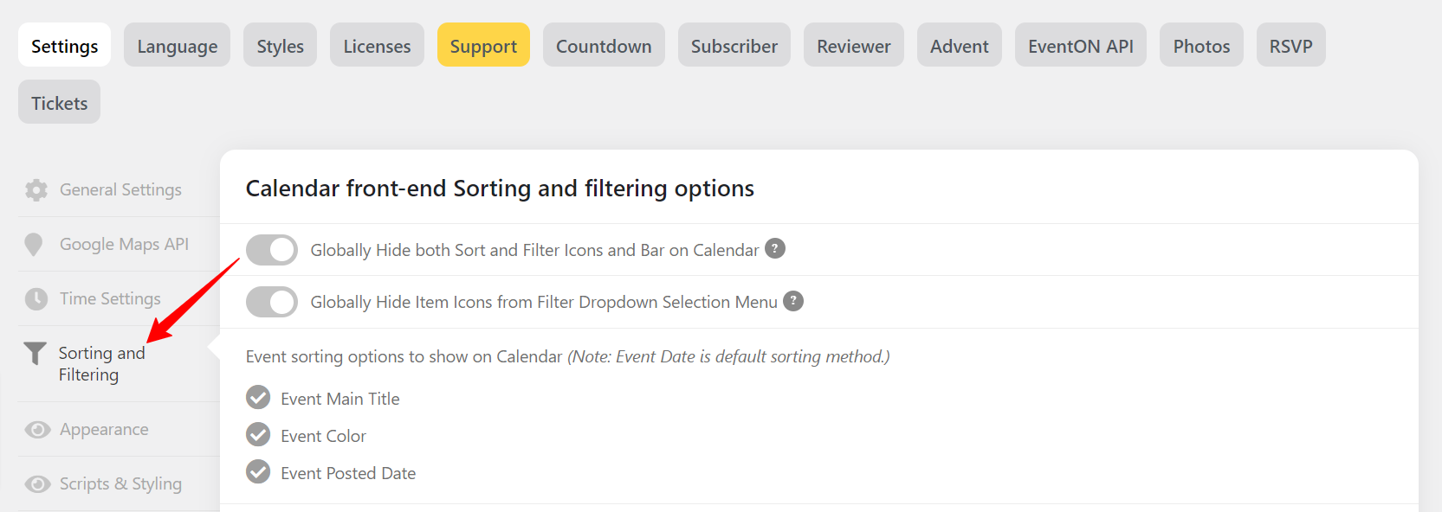Uncheck Event Posted Date sorting option
Image resolution: width=1442 pixels, height=512 pixels.
click(257, 471)
